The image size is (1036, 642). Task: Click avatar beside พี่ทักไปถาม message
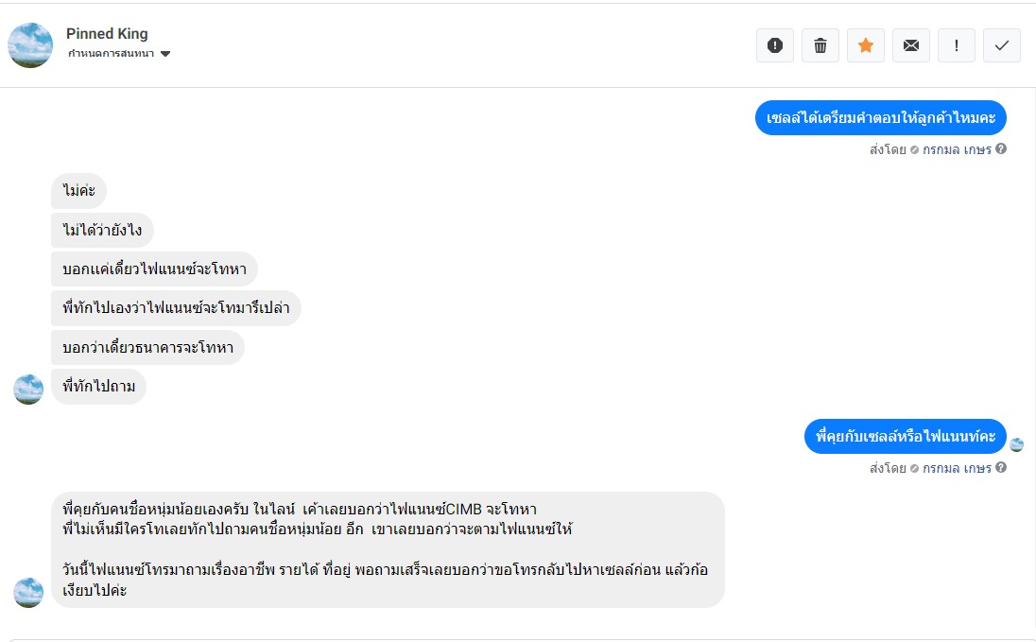[28, 389]
